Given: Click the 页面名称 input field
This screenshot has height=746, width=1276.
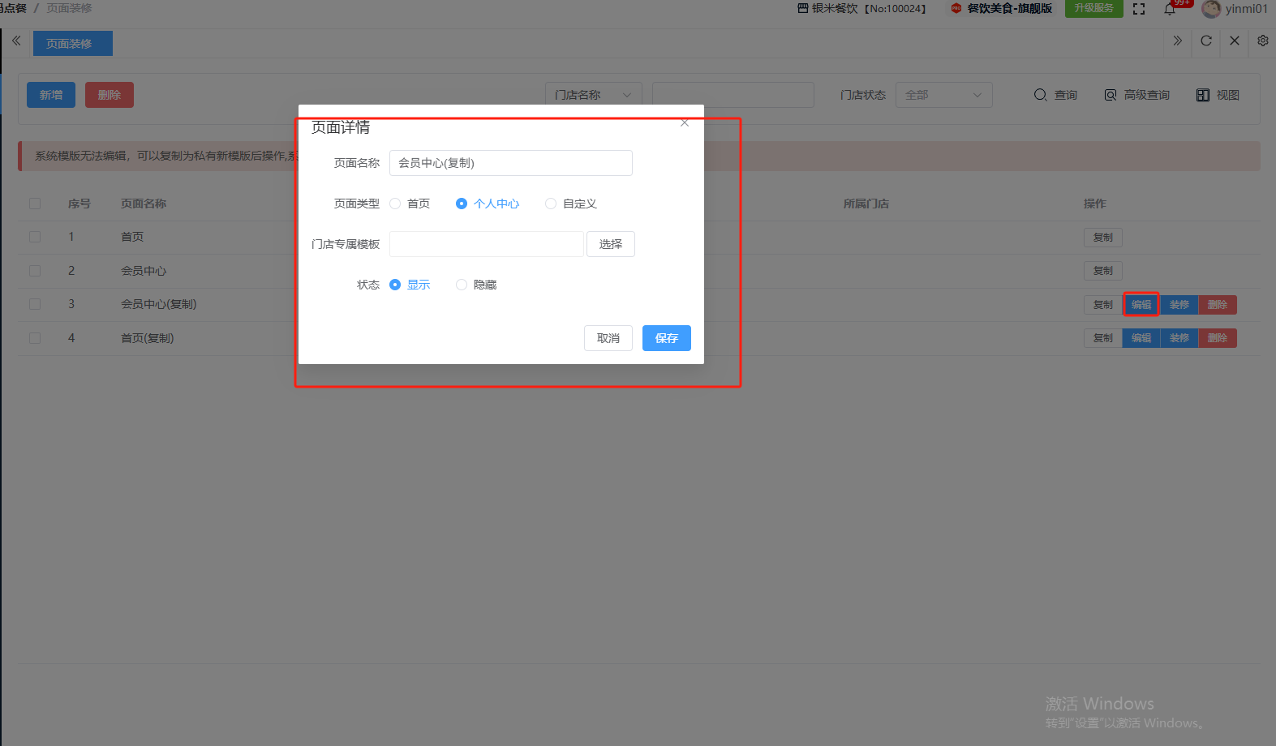Looking at the screenshot, I should (x=510, y=163).
